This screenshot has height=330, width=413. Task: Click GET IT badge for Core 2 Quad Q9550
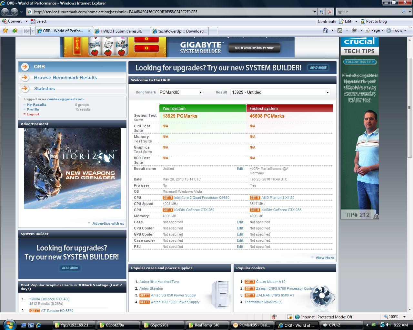[168, 198]
